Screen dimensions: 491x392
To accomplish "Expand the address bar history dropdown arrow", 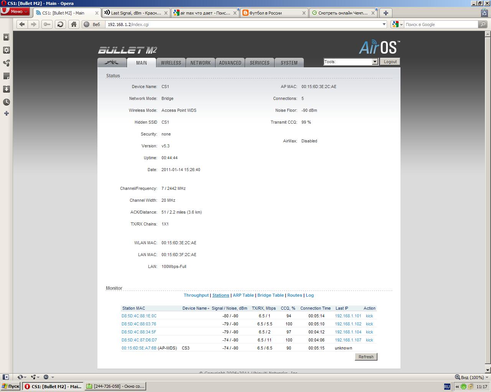I will (x=384, y=24).
